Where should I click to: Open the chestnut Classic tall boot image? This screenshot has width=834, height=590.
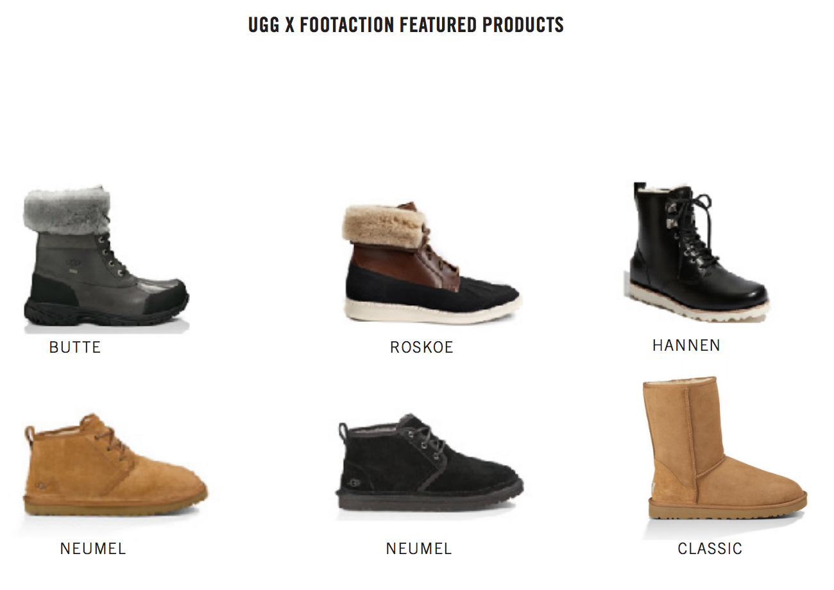pos(724,449)
